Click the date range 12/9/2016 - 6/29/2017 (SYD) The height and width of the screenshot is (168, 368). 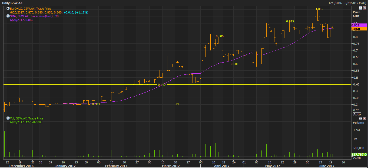(x=347, y=3)
